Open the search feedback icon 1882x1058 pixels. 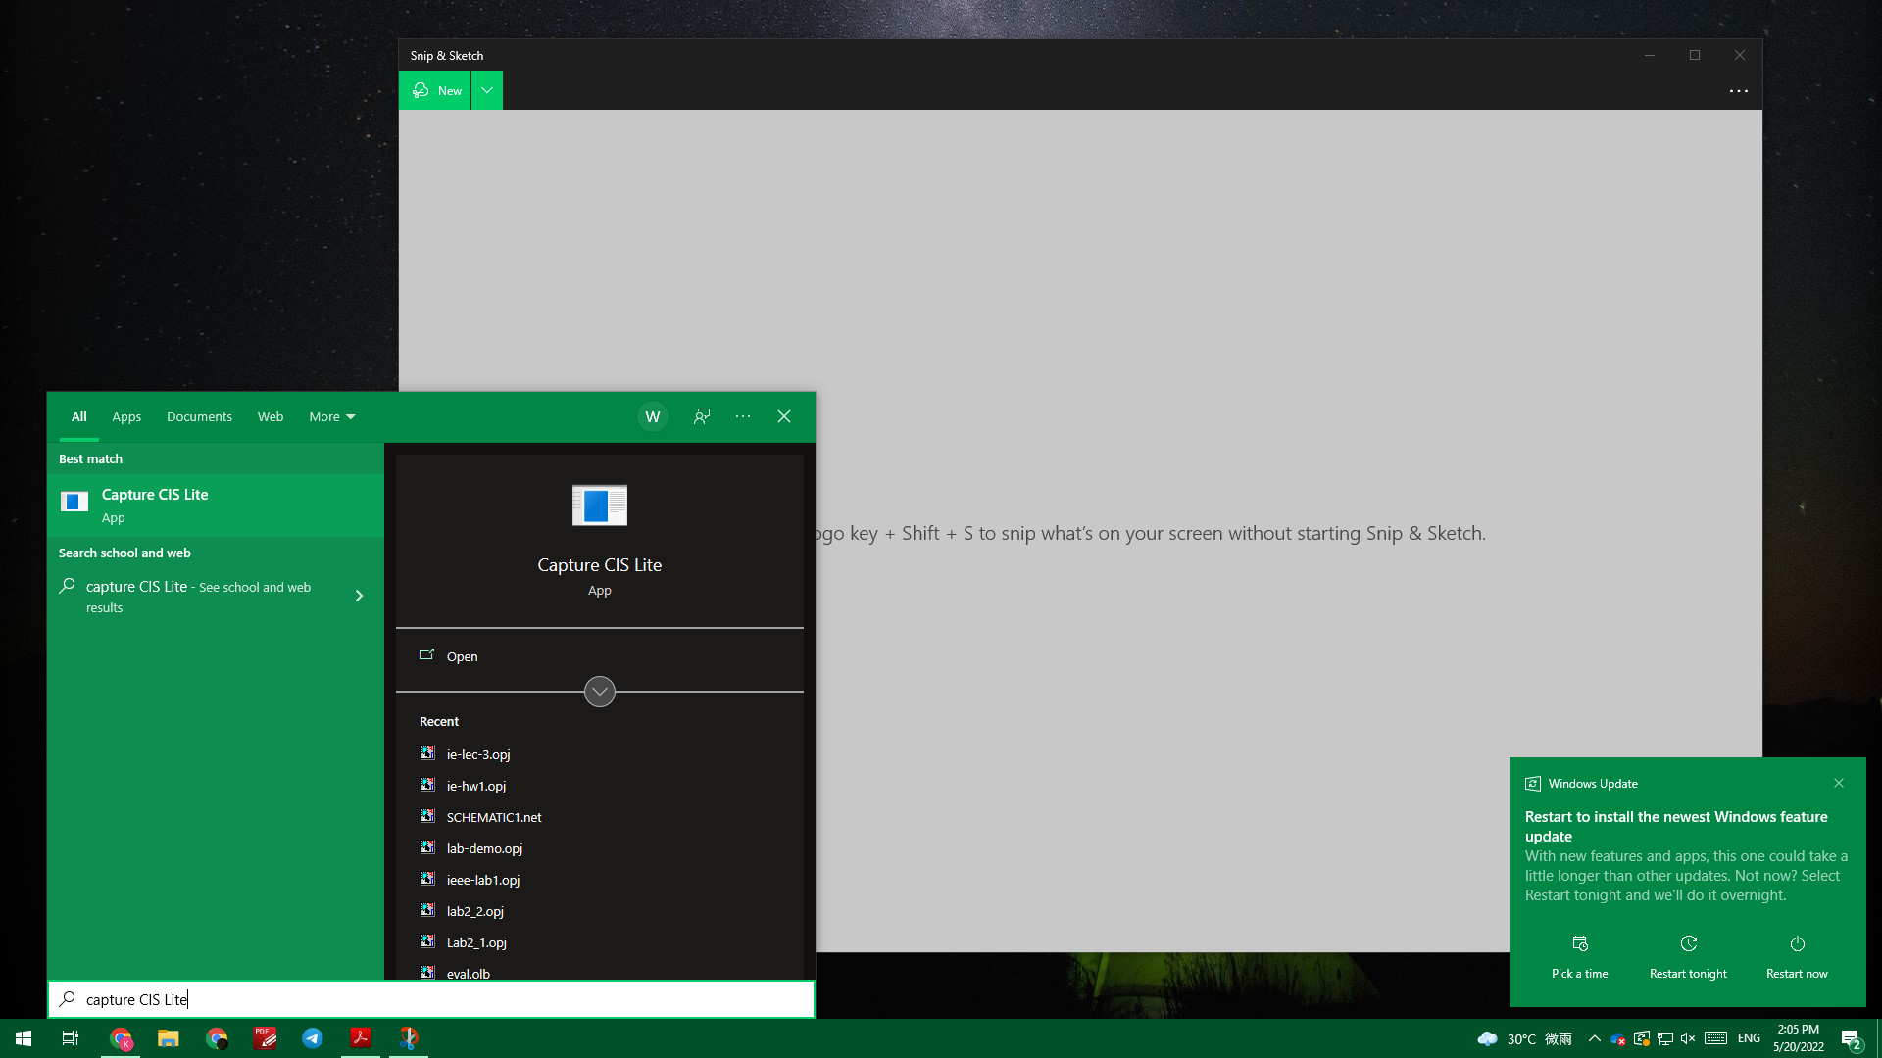(x=702, y=416)
